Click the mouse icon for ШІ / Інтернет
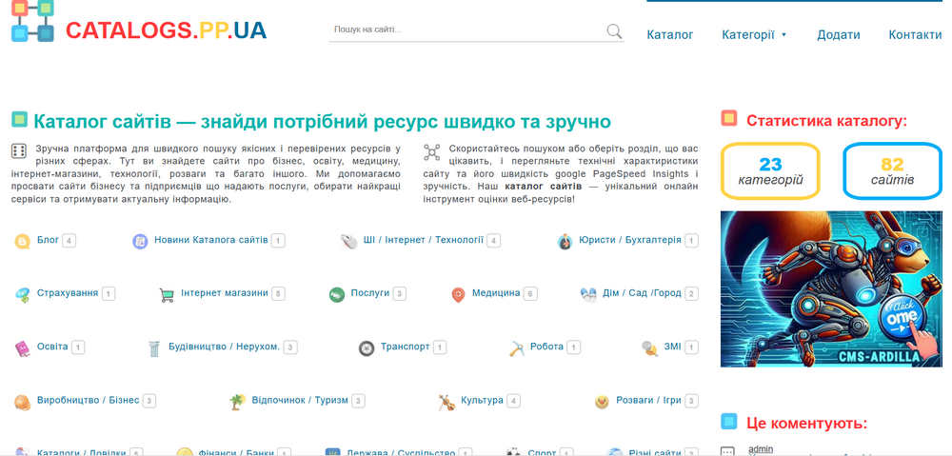 pyautogui.click(x=348, y=241)
